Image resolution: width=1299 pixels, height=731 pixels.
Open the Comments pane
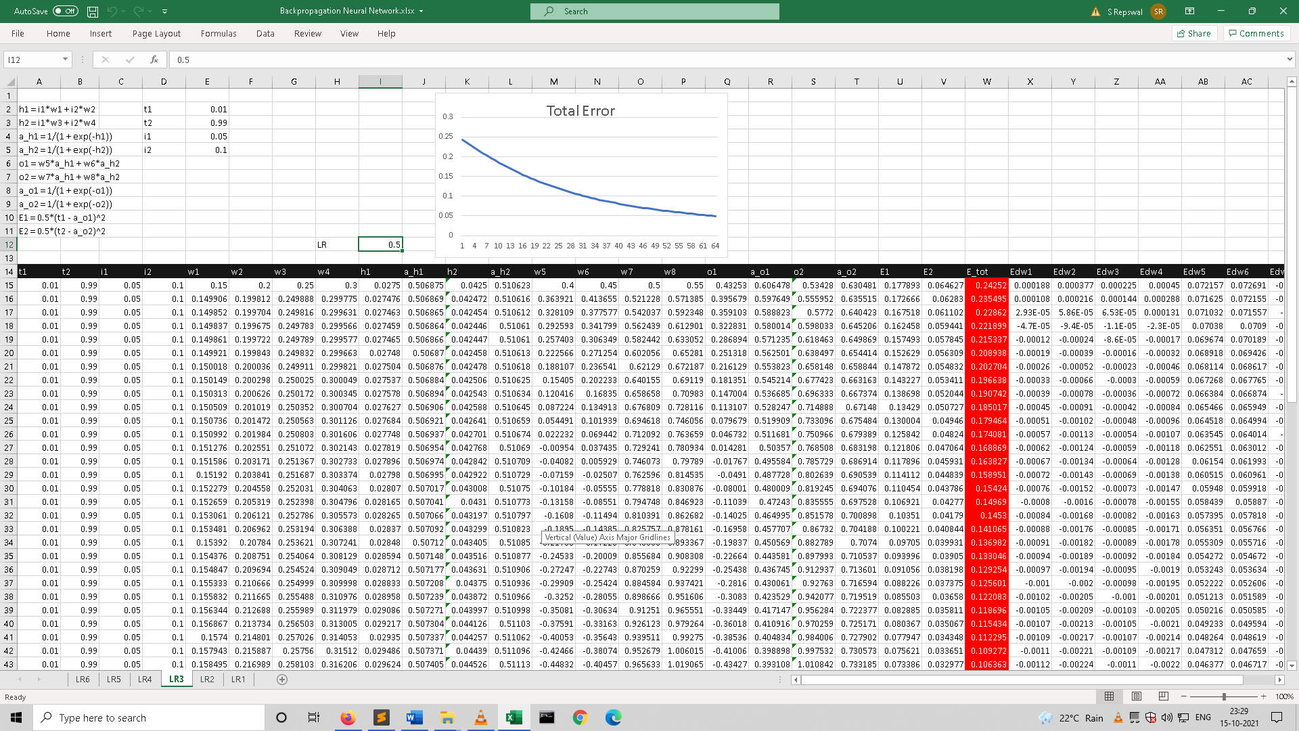click(1256, 33)
